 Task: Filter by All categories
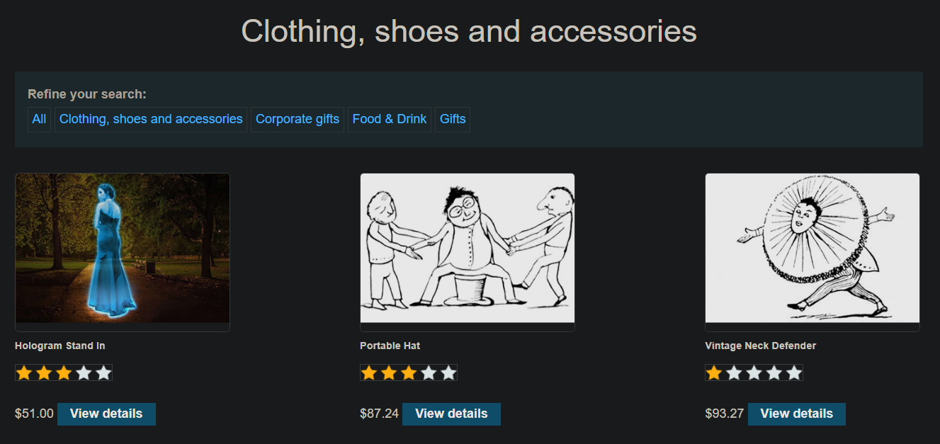click(39, 119)
